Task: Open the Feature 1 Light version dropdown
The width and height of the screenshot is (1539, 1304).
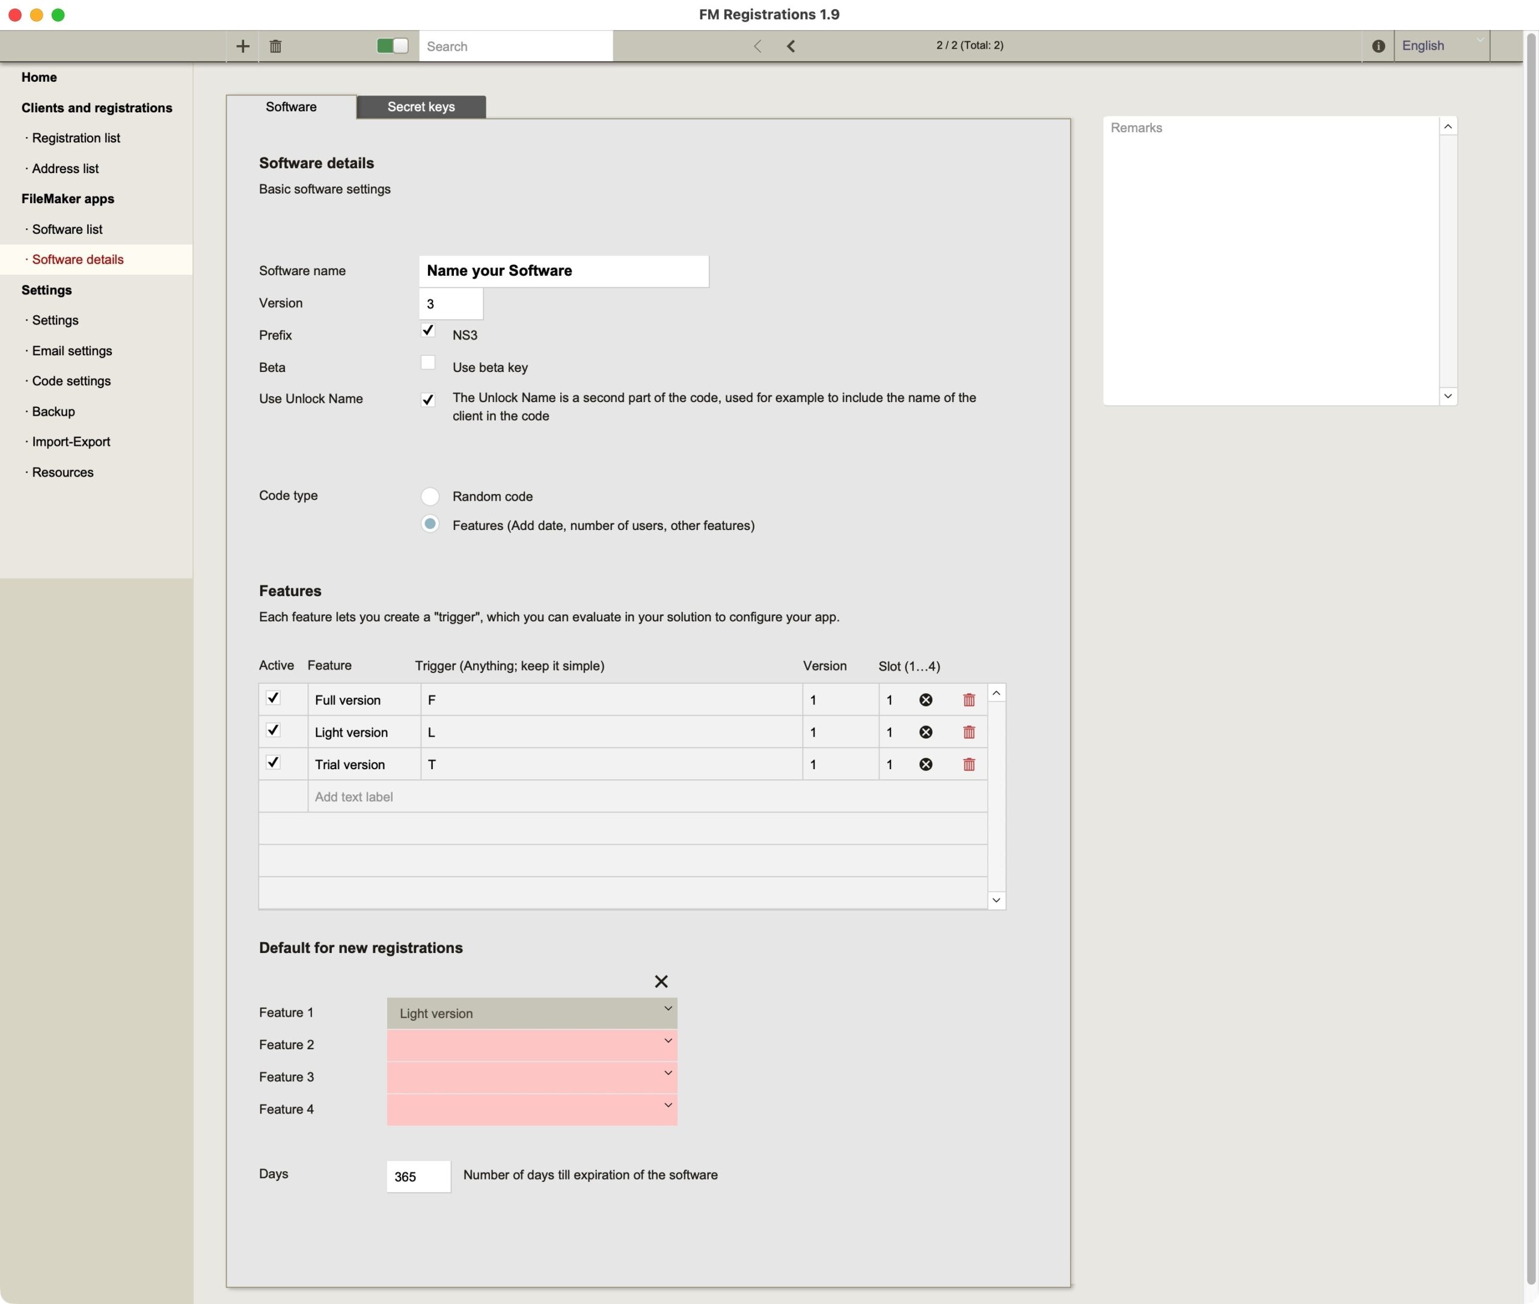Action: [531, 1013]
